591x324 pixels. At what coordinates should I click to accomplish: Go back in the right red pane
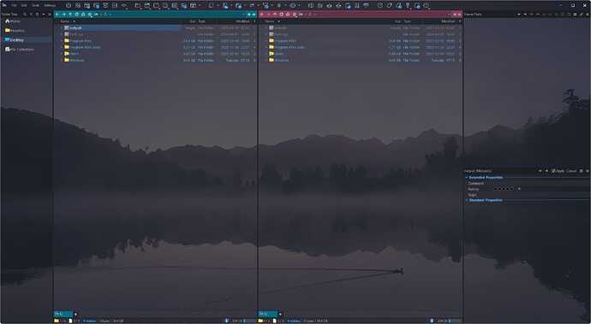[262, 15]
